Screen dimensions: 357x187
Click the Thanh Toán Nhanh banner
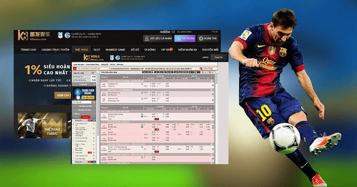tap(84, 93)
